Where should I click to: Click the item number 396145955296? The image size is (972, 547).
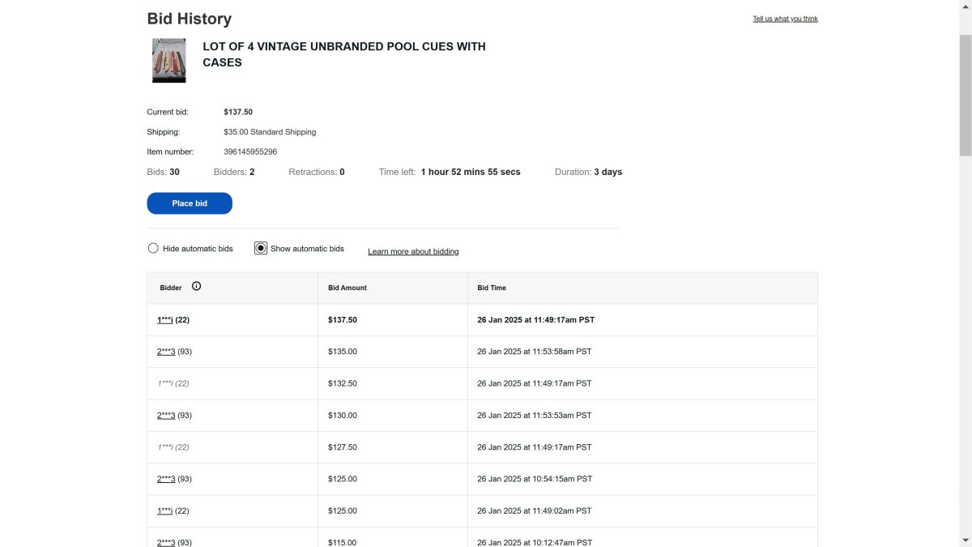[x=250, y=152]
